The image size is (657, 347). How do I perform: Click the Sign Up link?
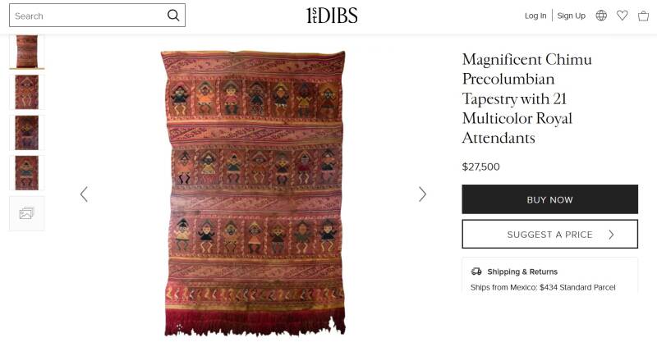click(571, 16)
